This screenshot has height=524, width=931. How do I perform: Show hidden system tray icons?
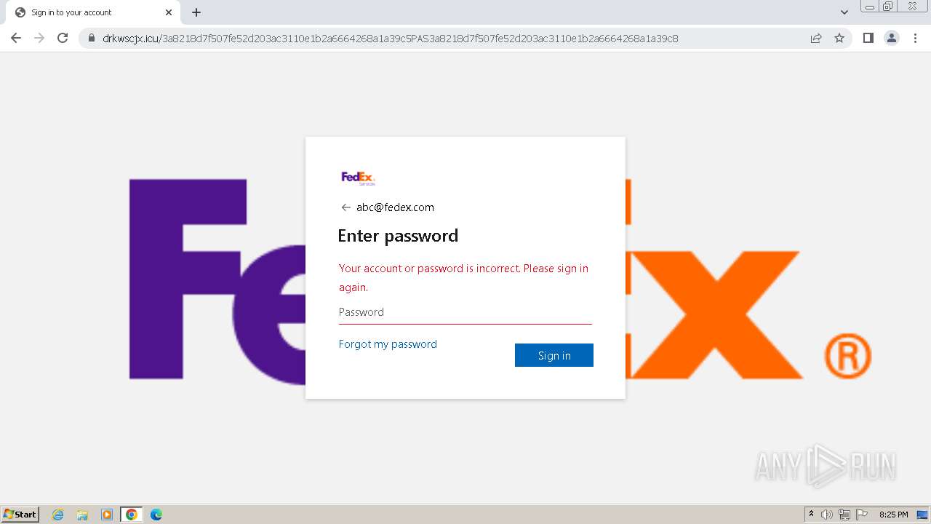click(x=812, y=515)
